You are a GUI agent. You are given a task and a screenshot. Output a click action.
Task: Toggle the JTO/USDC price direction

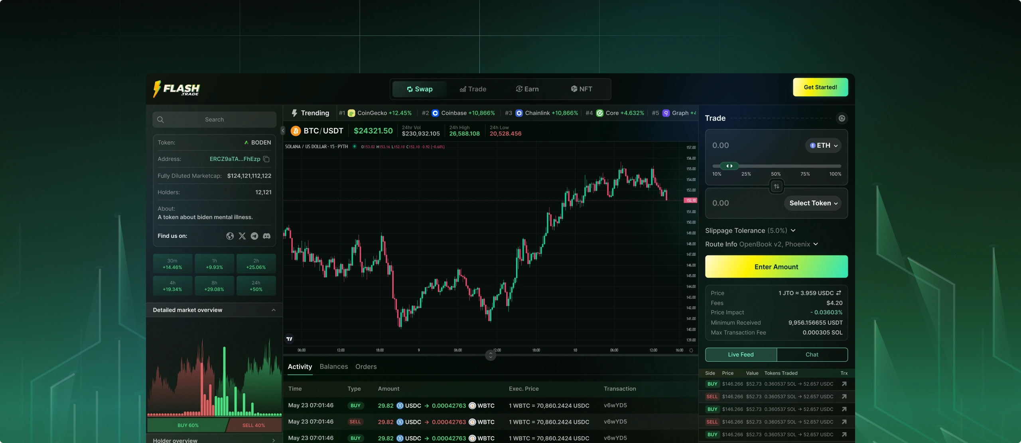point(839,293)
